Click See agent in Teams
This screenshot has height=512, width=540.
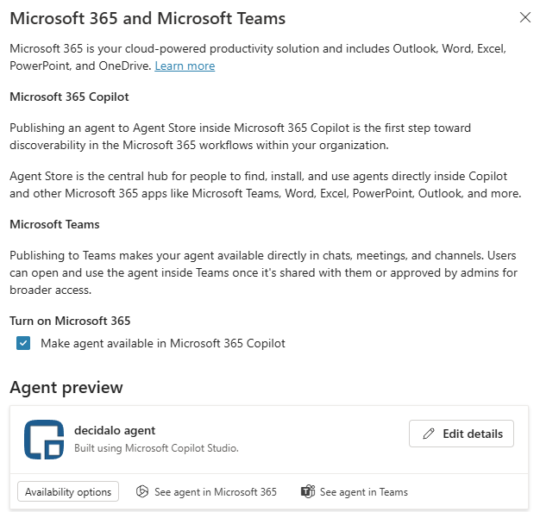click(354, 491)
